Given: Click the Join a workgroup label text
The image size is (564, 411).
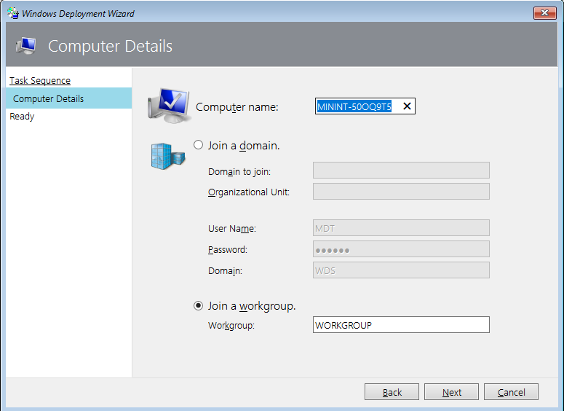Looking at the screenshot, I should coord(252,306).
